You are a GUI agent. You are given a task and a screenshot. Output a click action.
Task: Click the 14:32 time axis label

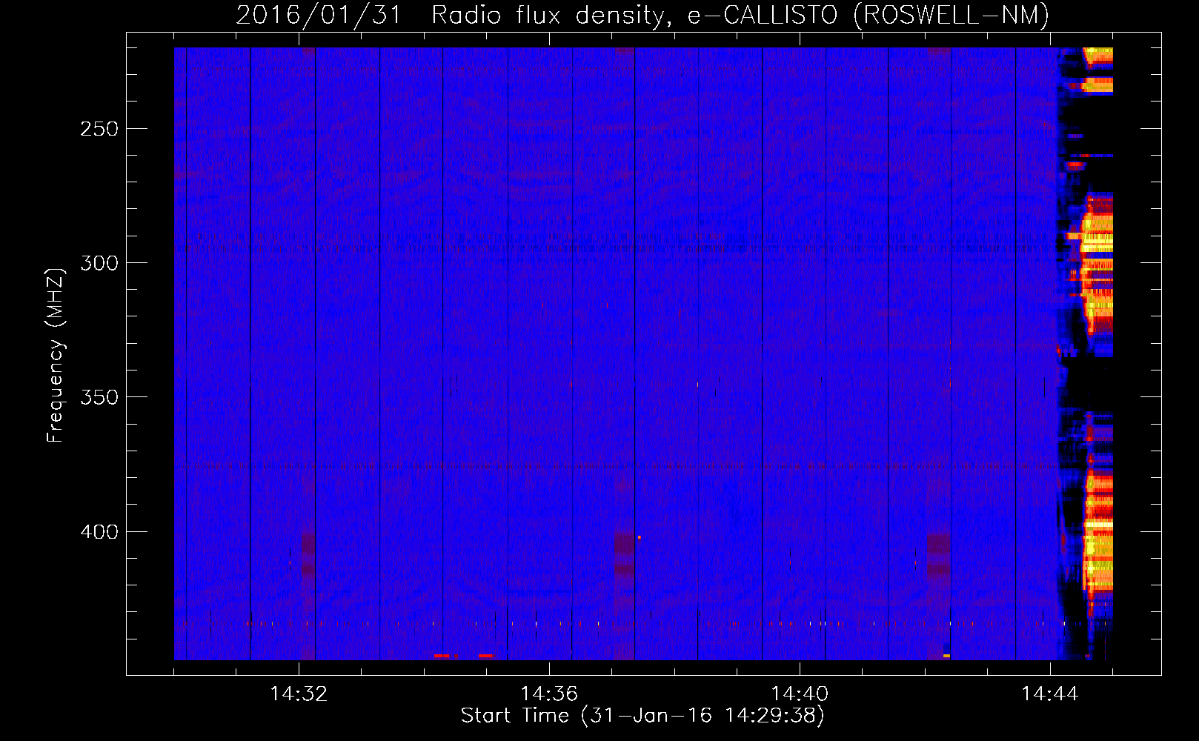[299, 694]
